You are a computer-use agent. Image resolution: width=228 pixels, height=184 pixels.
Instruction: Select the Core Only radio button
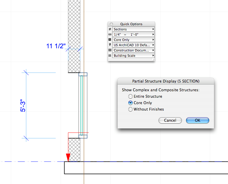[x=130, y=103]
